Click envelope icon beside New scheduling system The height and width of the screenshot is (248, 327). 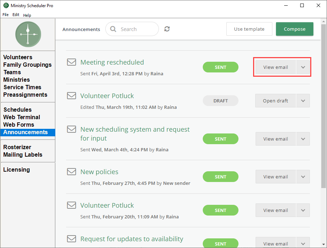pyautogui.click(x=72, y=129)
